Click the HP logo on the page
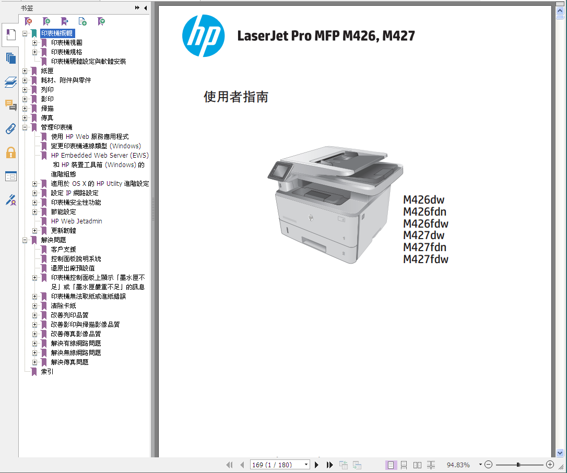The height and width of the screenshot is (473, 567). [x=203, y=36]
